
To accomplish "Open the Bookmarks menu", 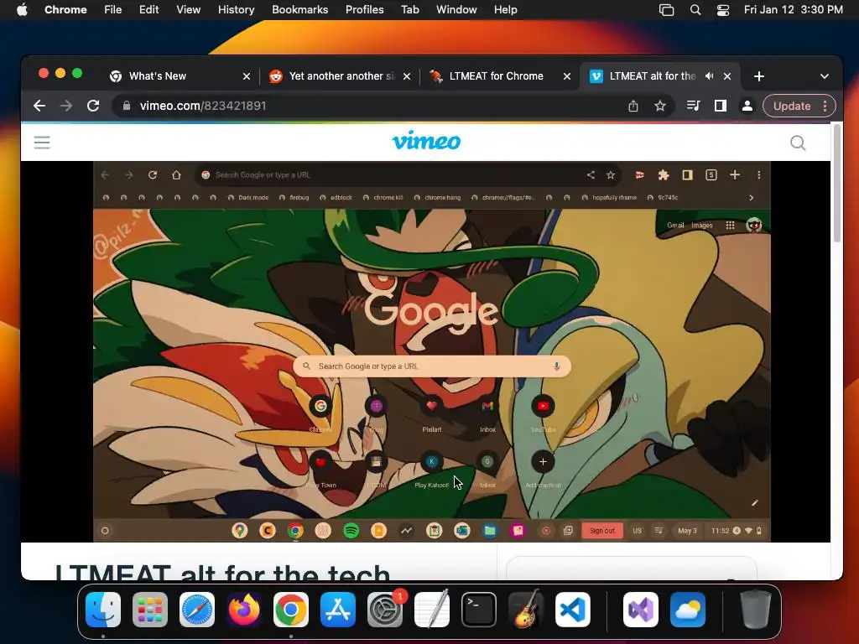I will (x=299, y=9).
